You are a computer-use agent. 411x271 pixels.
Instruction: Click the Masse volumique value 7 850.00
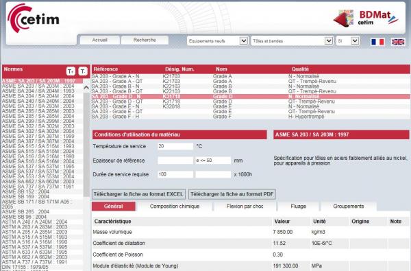point(282,232)
